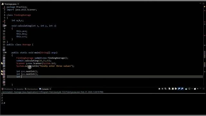
Task: Click the 2.0 result in console output
Action: click(3, 103)
